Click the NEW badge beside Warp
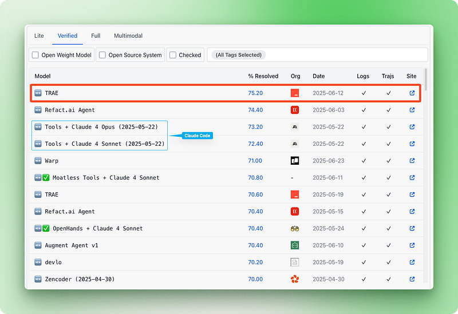Screen dimensions: 458x314 pyautogui.click(x=38, y=161)
